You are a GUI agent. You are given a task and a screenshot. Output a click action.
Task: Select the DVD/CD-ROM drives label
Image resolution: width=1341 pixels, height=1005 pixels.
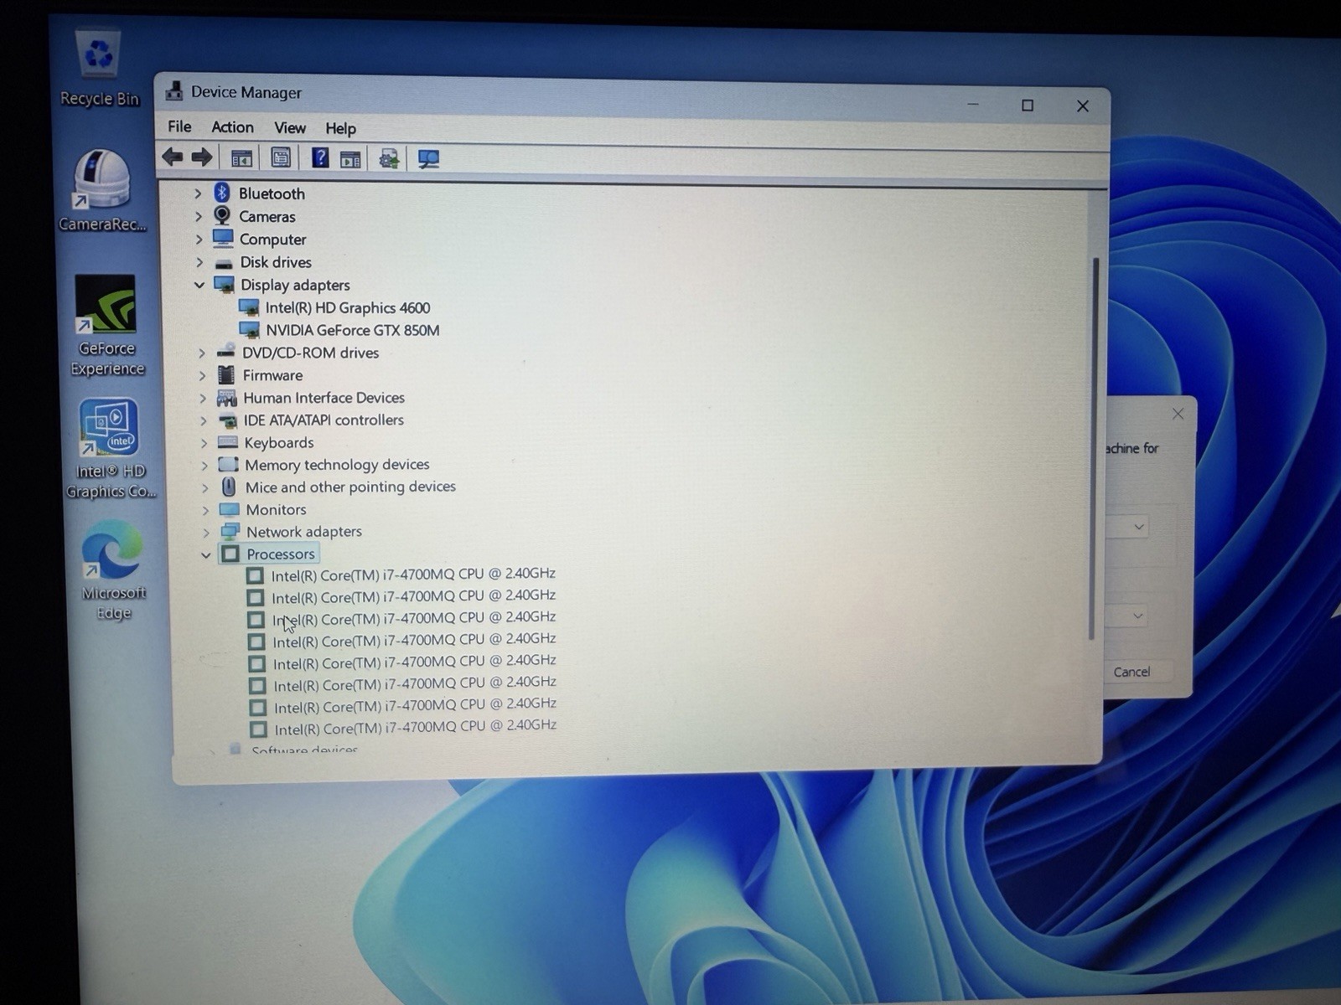(311, 353)
